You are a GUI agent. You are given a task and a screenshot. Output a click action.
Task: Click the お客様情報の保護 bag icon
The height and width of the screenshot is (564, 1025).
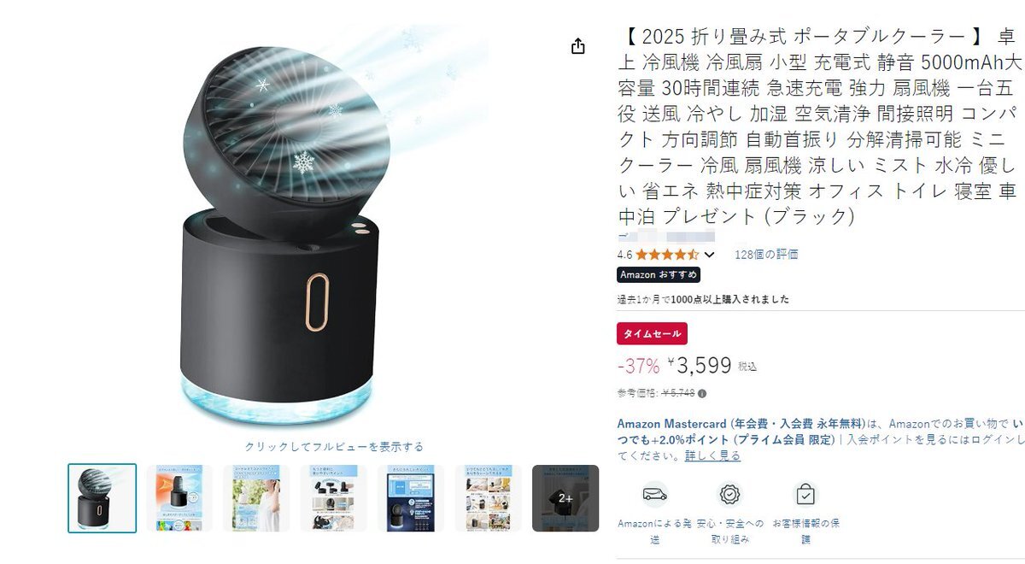coord(805,494)
